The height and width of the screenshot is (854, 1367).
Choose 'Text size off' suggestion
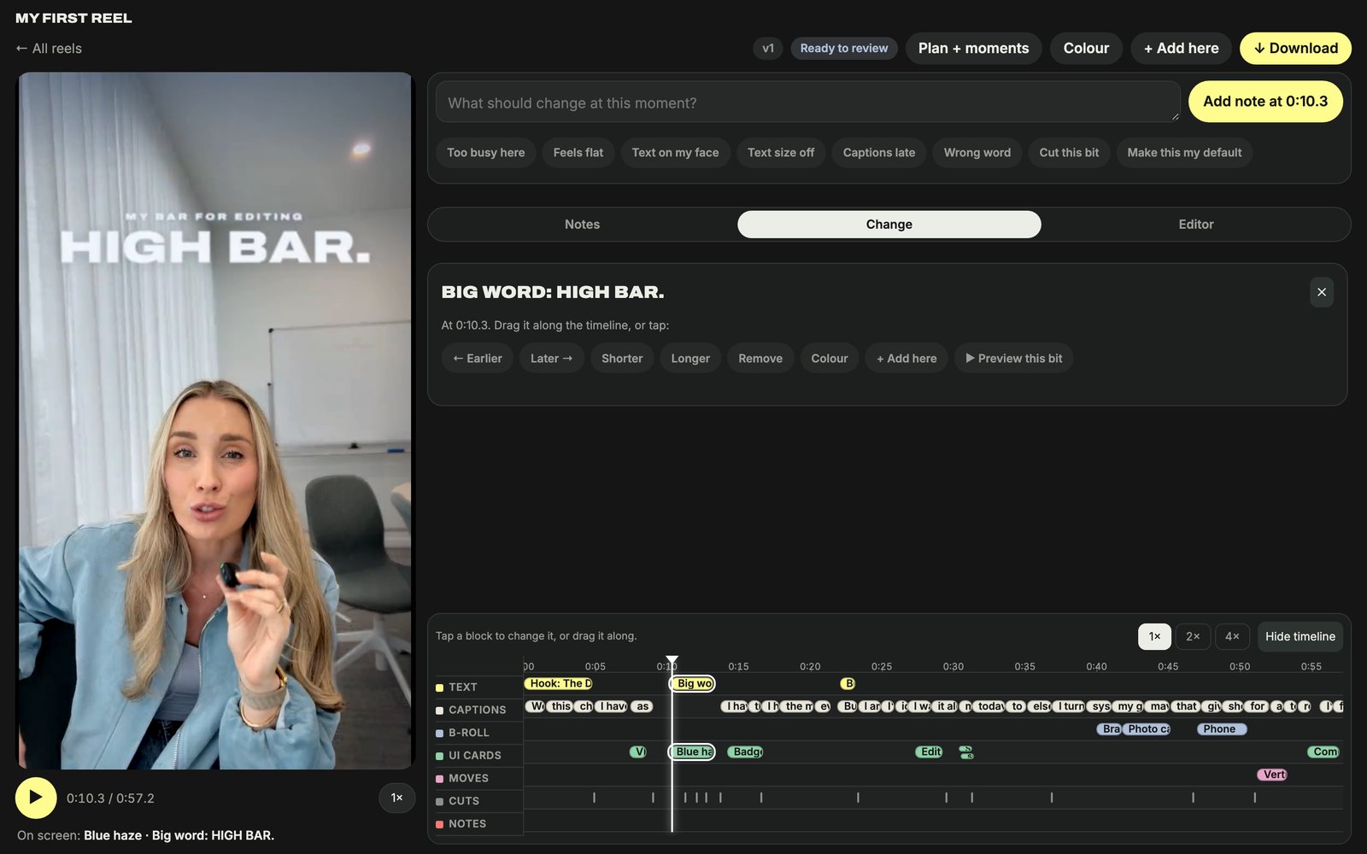point(781,153)
